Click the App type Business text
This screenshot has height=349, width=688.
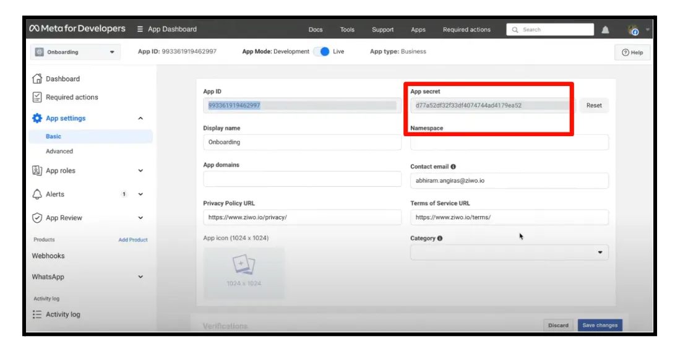[398, 51]
